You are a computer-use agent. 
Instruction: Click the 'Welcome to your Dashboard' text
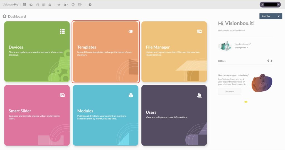coord(231,31)
